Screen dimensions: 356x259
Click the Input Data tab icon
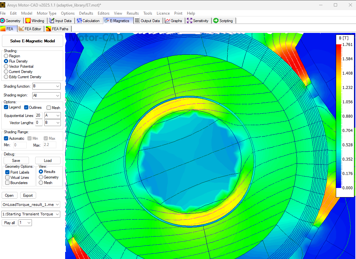(x=51, y=21)
